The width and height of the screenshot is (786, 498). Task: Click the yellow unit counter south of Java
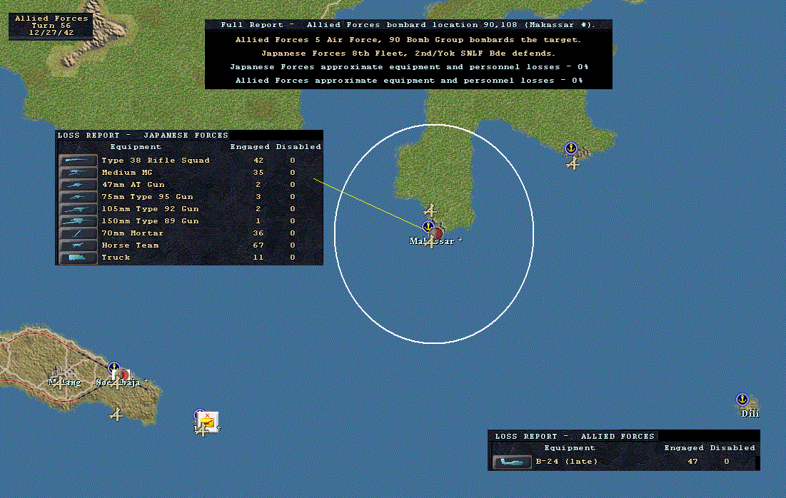tap(208, 422)
